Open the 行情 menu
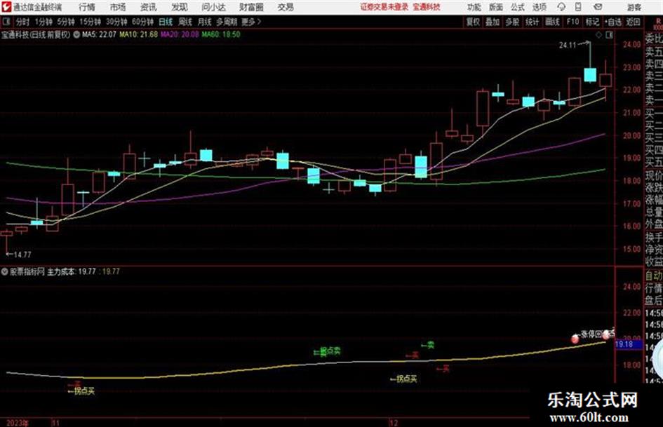This screenshot has width=663, height=427. click(87, 7)
